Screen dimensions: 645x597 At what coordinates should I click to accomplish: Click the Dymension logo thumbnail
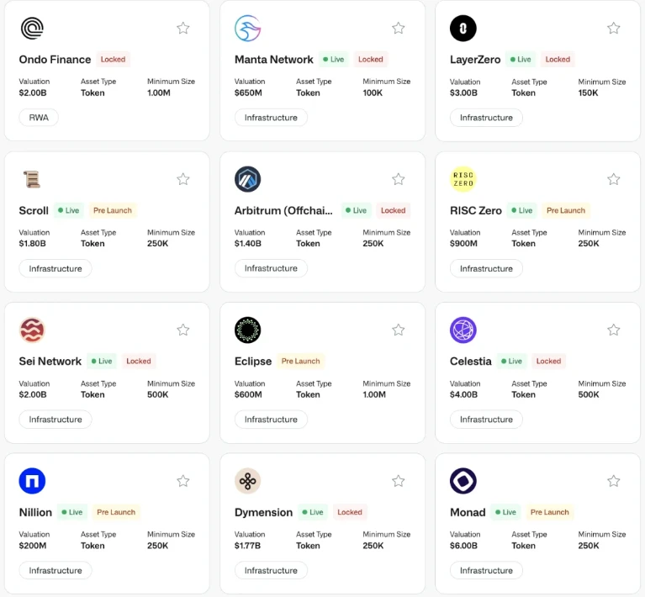(x=248, y=481)
